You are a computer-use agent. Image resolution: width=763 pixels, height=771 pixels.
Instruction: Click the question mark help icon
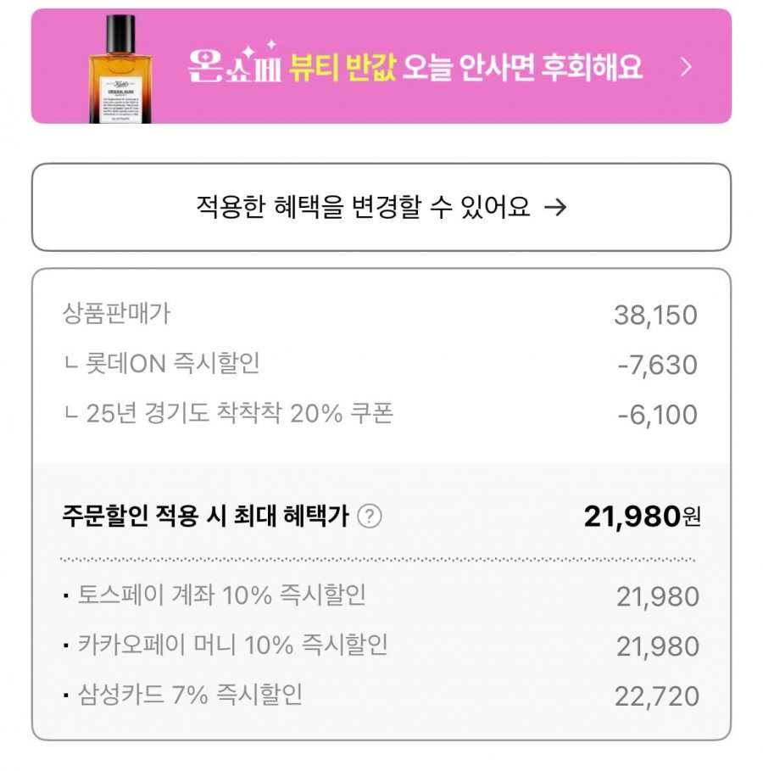pos(370,517)
